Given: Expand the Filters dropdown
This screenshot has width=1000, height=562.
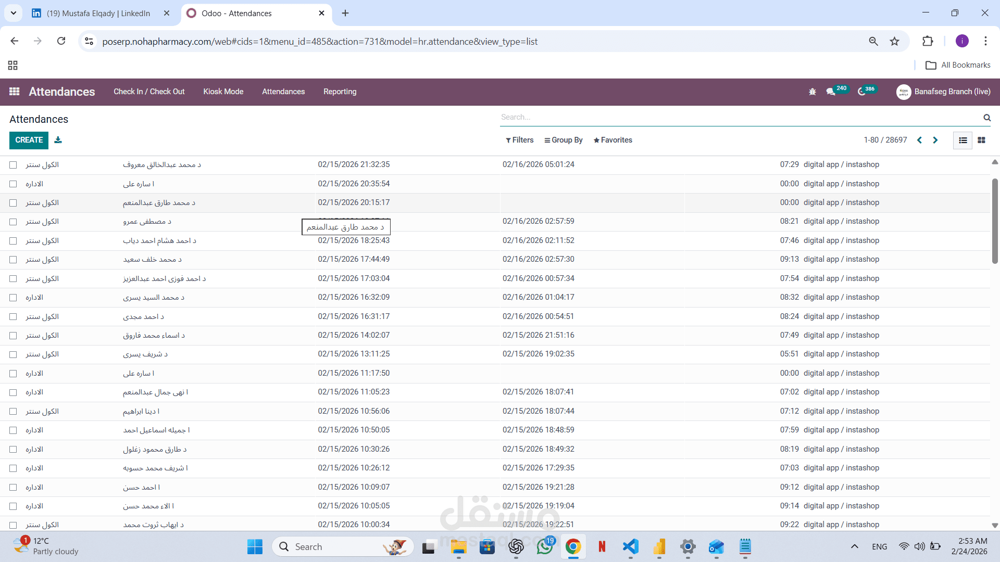Looking at the screenshot, I should 519,140.
